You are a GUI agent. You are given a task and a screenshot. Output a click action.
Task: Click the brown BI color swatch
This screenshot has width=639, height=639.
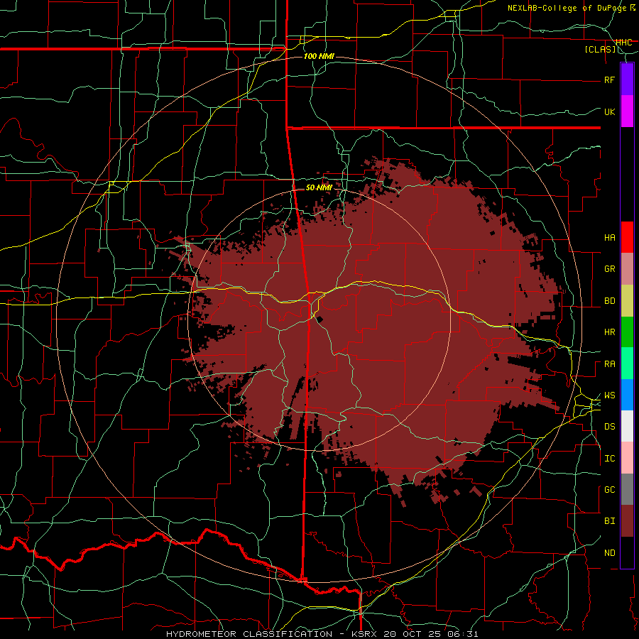[x=627, y=521]
